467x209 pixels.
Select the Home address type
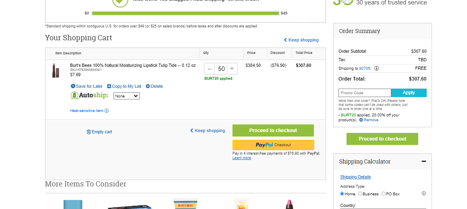pyautogui.click(x=342, y=194)
